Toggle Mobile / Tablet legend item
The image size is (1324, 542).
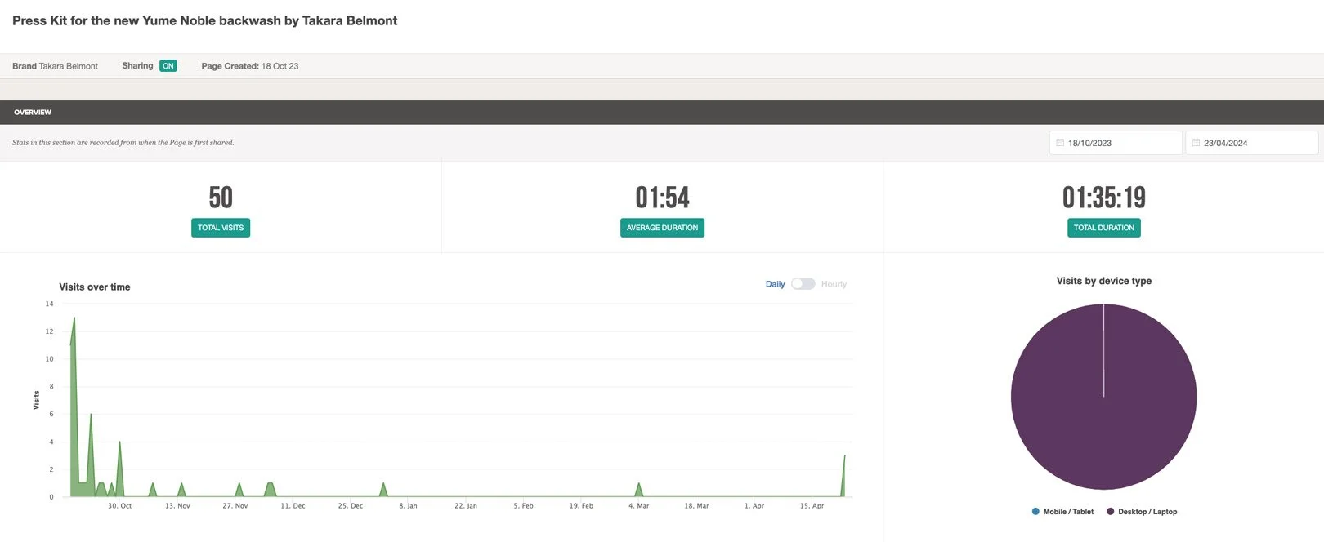point(1062,512)
